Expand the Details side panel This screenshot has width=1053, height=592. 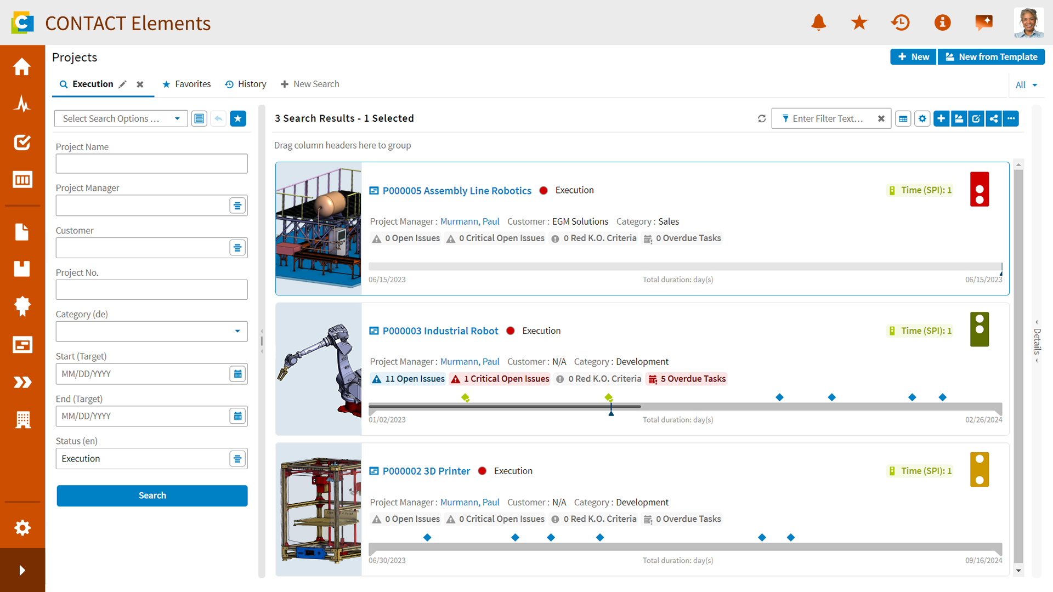[x=1037, y=341]
